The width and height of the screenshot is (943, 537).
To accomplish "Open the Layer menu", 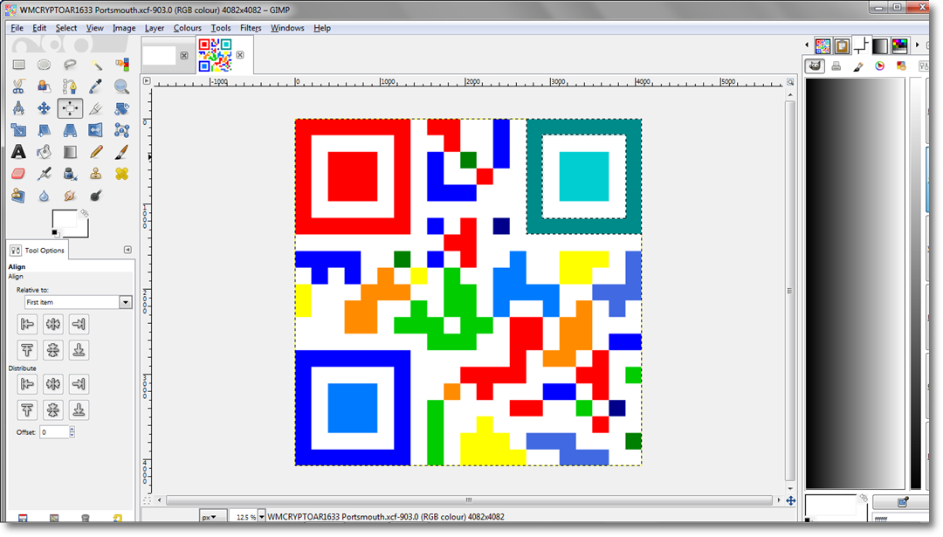I will tap(155, 28).
